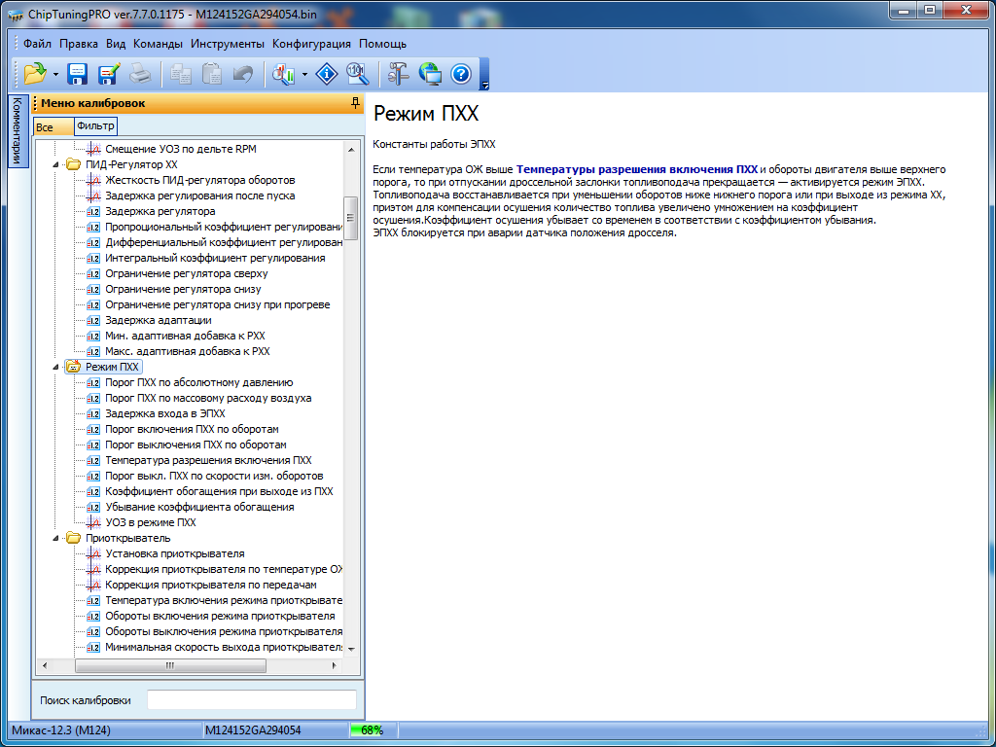The image size is (996, 747).
Task: Click the Поиск калибровки search field
Action: pos(251,700)
